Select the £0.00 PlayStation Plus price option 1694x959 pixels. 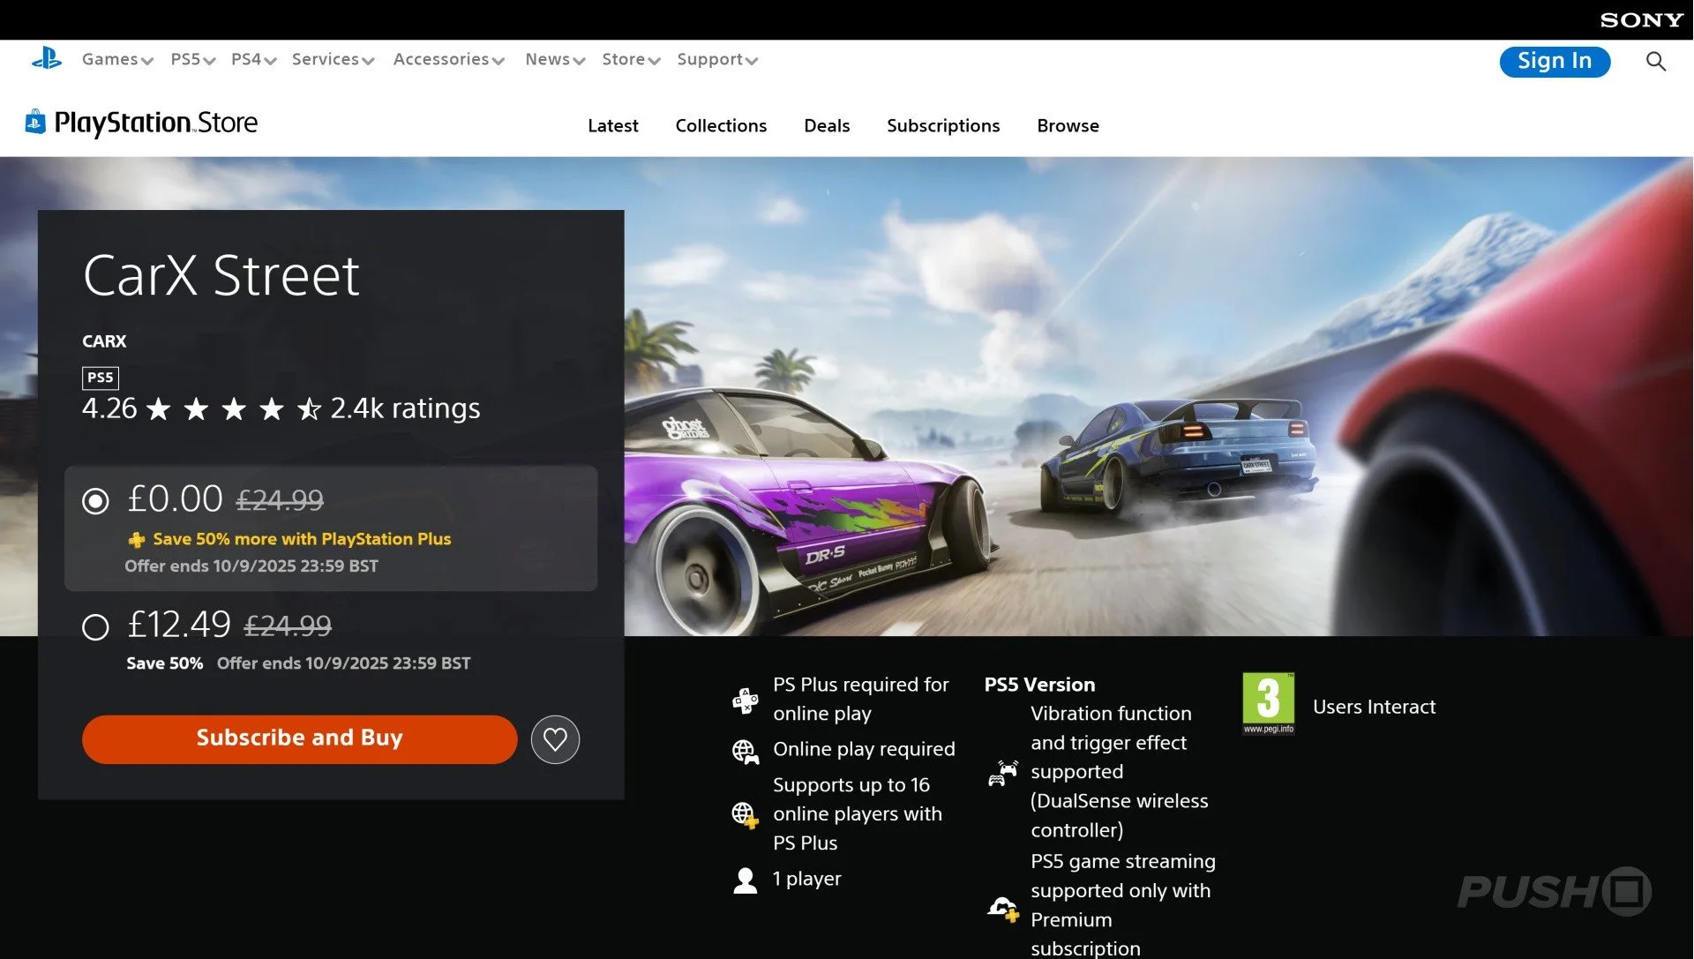pos(95,501)
